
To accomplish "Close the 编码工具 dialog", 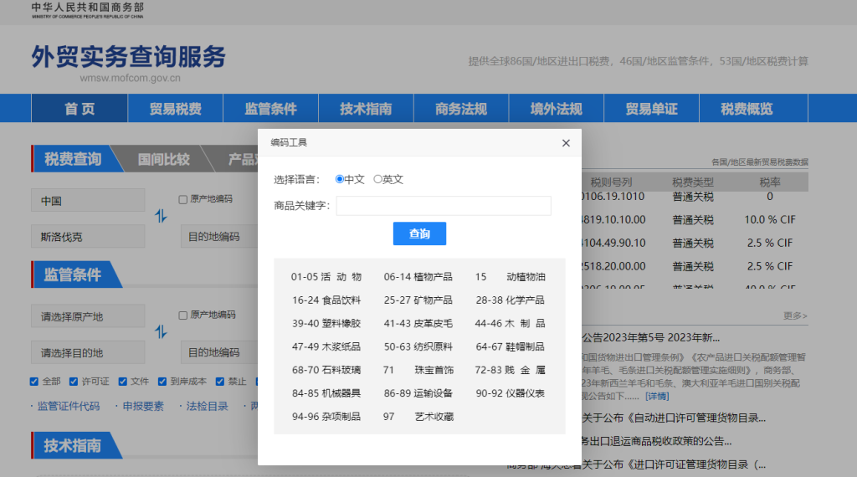I will (x=566, y=143).
